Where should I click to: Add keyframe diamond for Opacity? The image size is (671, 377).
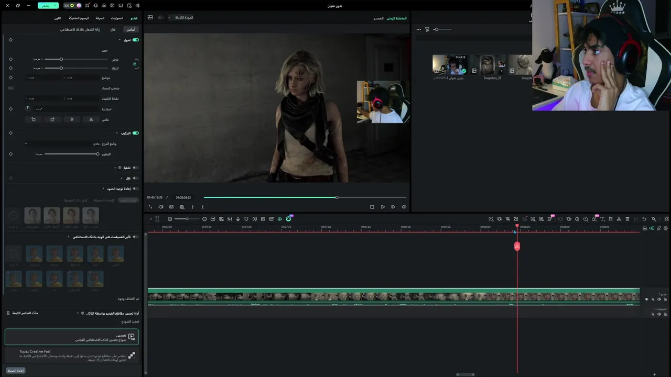[10, 154]
